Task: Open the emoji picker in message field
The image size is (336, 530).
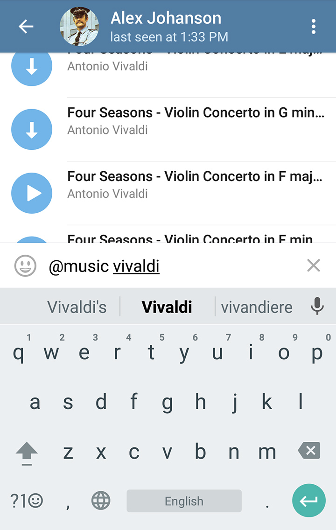Action: tap(25, 266)
